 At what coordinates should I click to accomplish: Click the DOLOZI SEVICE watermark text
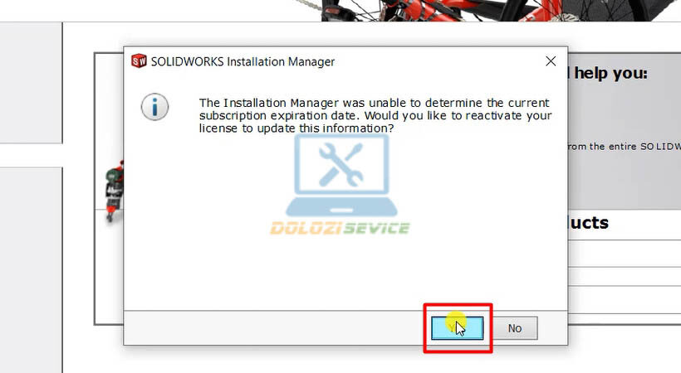[x=340, y=228]
